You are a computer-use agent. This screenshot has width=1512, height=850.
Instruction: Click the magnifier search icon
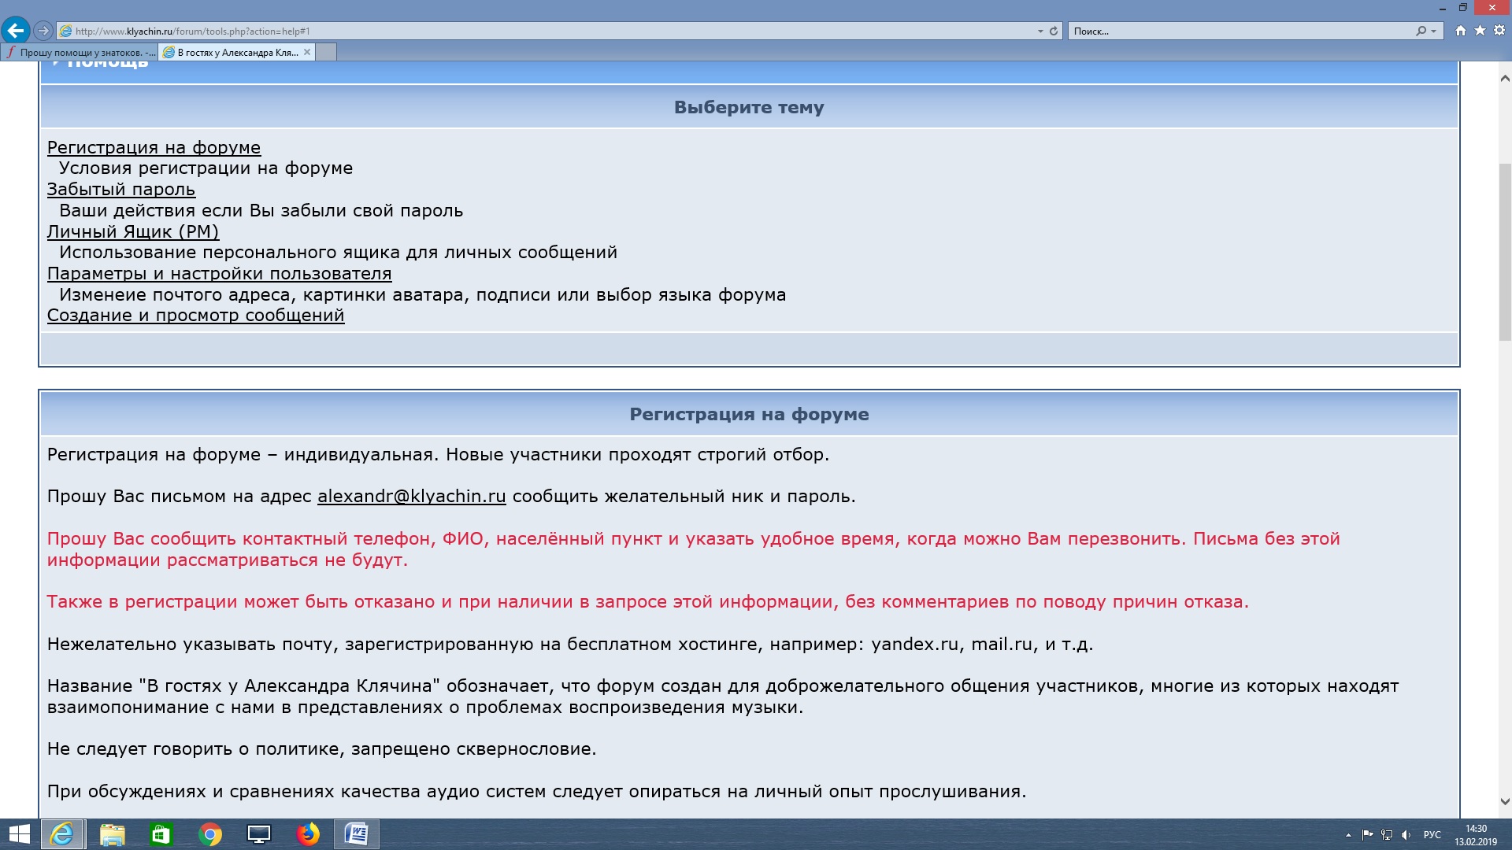pos(1421,31)
